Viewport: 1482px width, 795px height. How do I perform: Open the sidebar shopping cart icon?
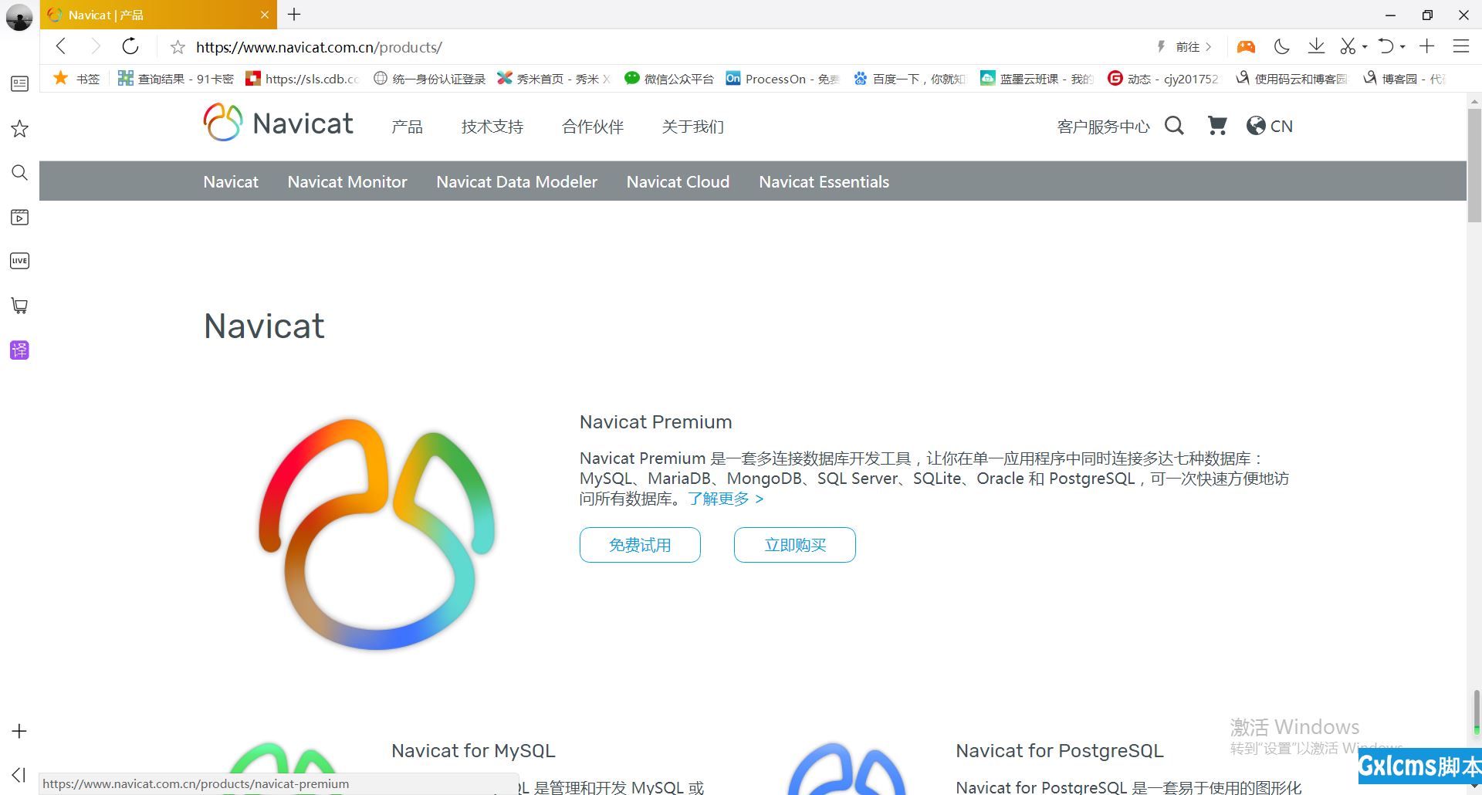pyautogui.click(x=20, y=306)
